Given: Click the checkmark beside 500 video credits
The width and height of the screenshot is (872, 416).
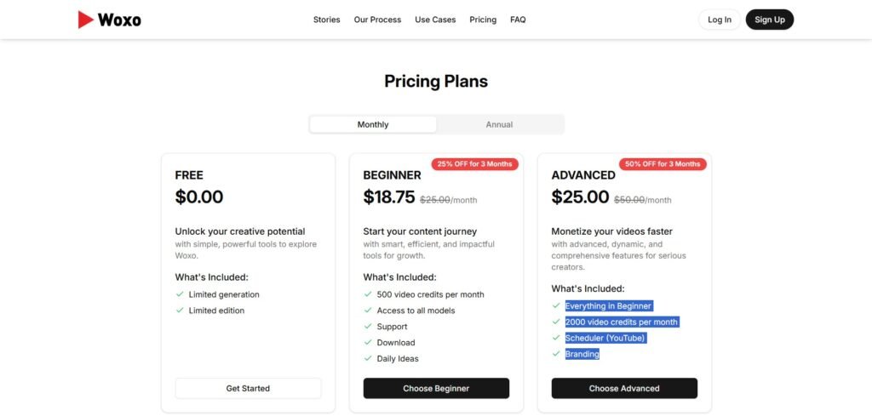Looking at the screenshot, I should [x=368, y=294].
